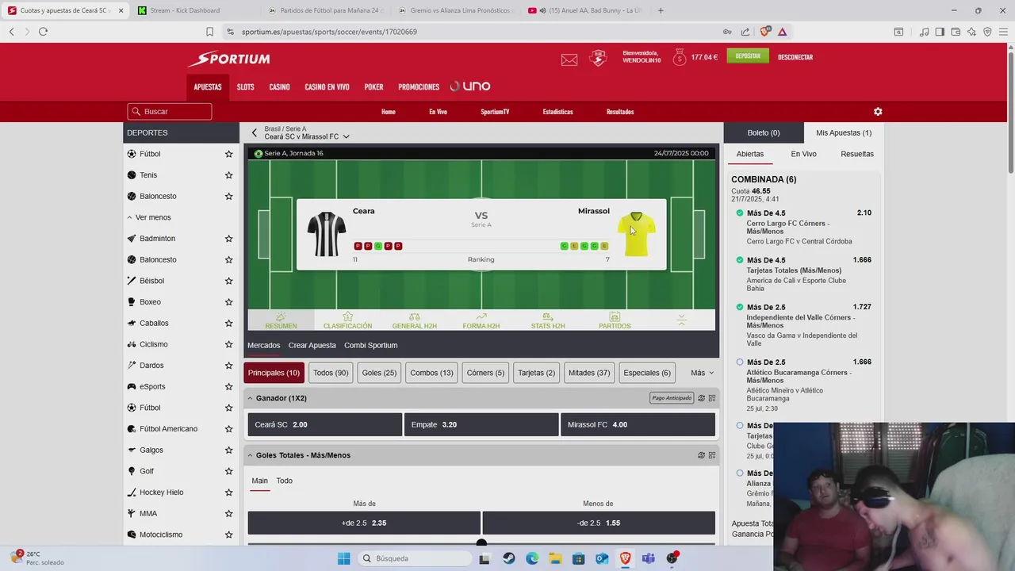Click the goals line slider handle
Screen dimensions: 1015x571
tap(481, 543)
